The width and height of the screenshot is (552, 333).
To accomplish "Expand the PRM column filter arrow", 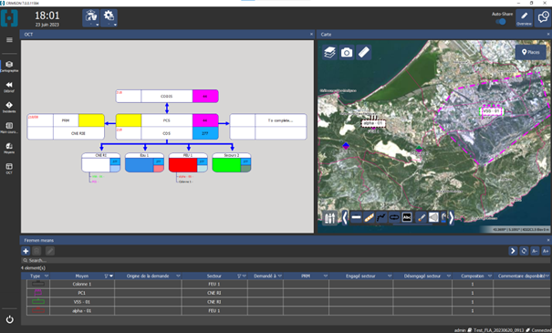I will tap(326, 276).
